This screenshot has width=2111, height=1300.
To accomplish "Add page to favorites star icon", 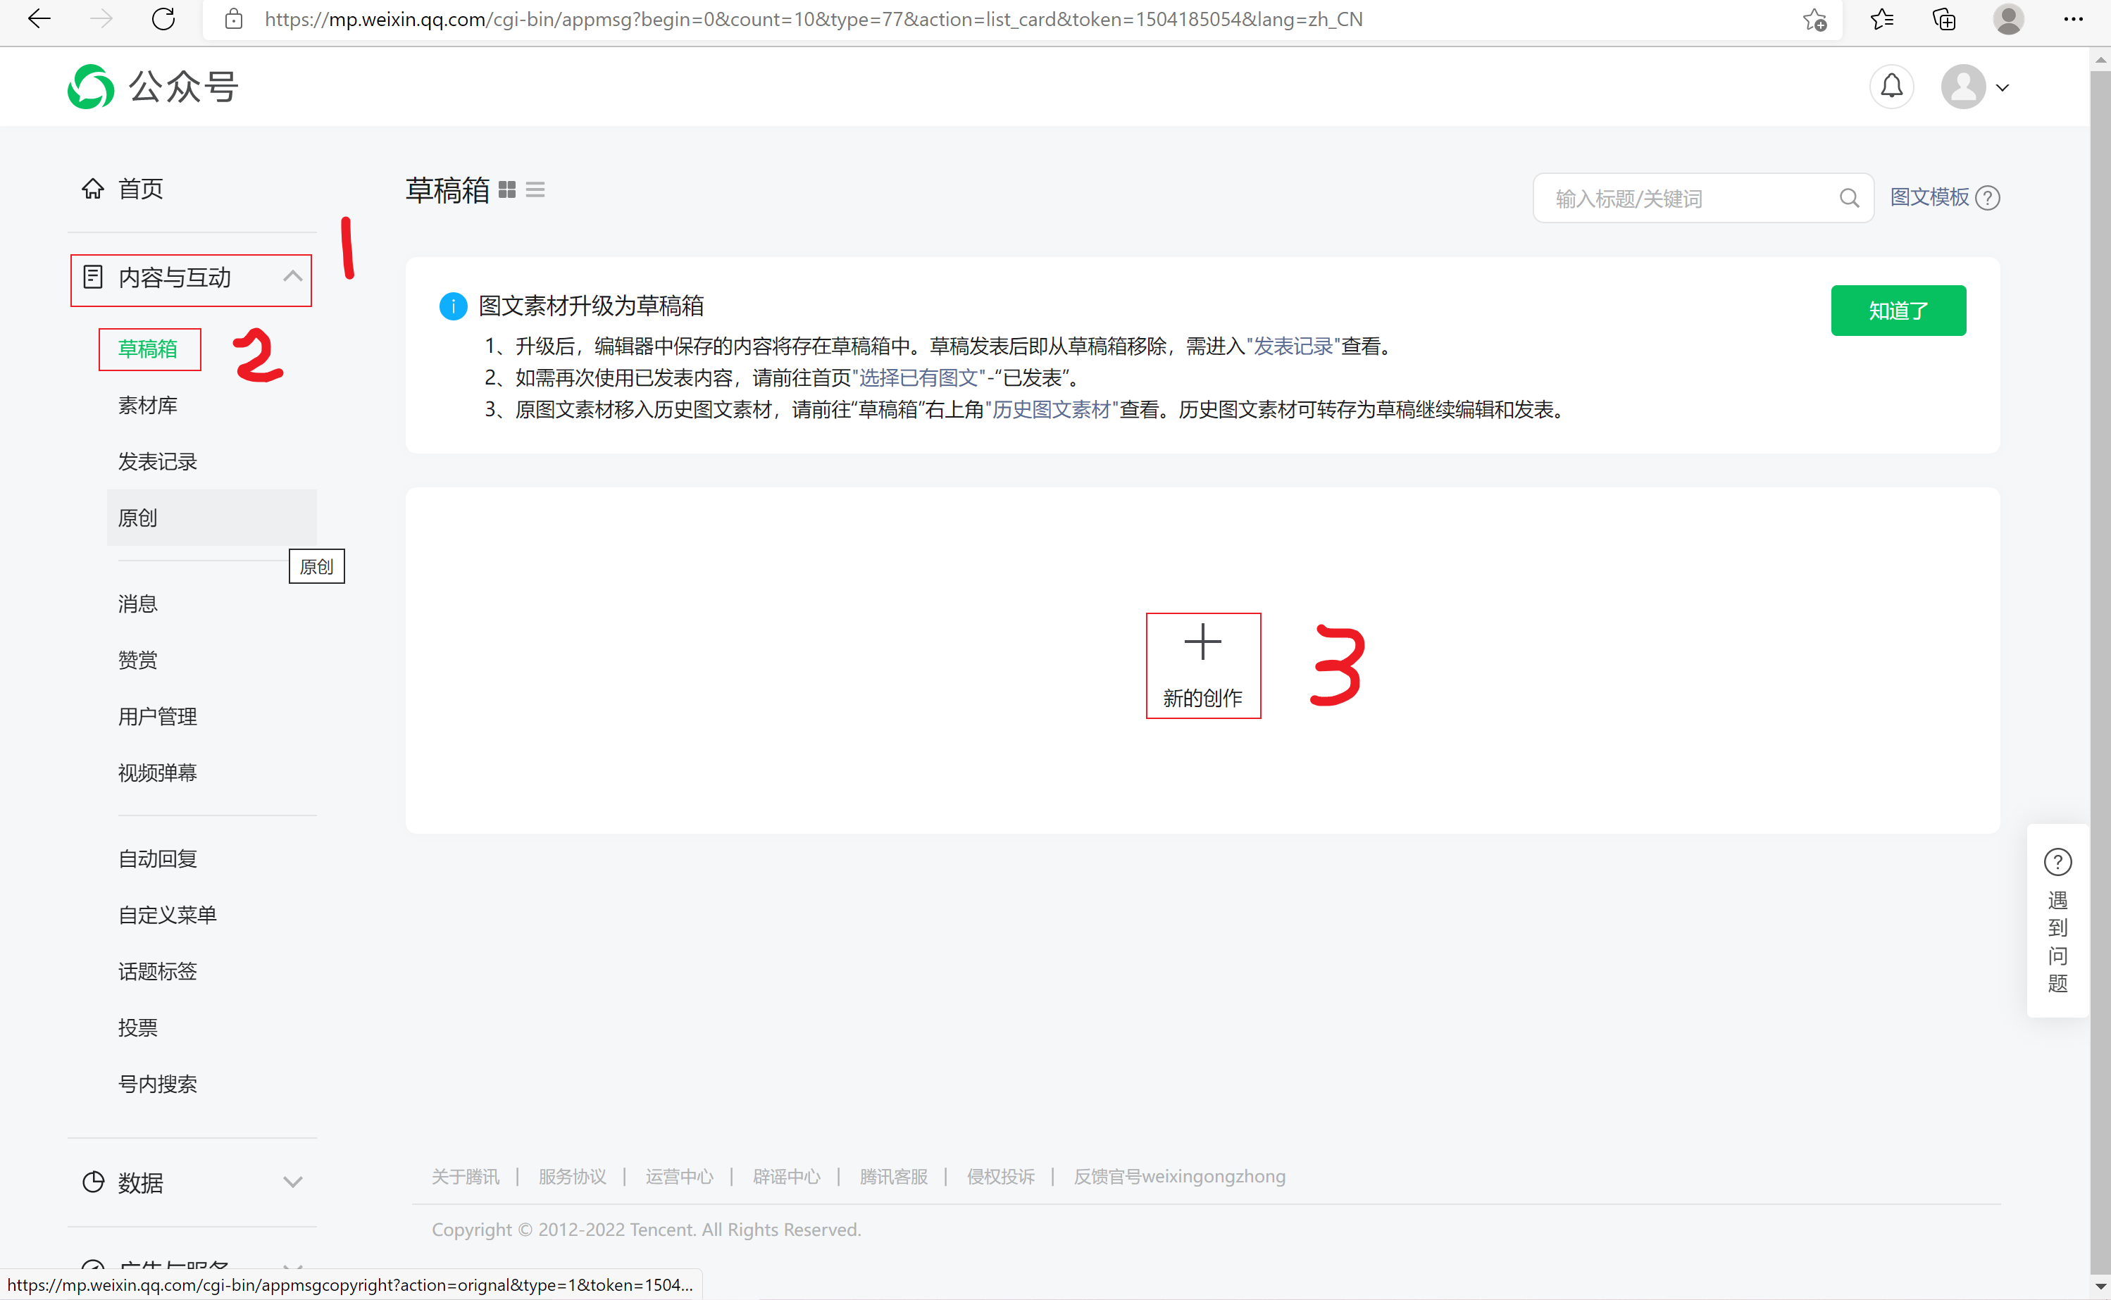I will [1814, 19].
